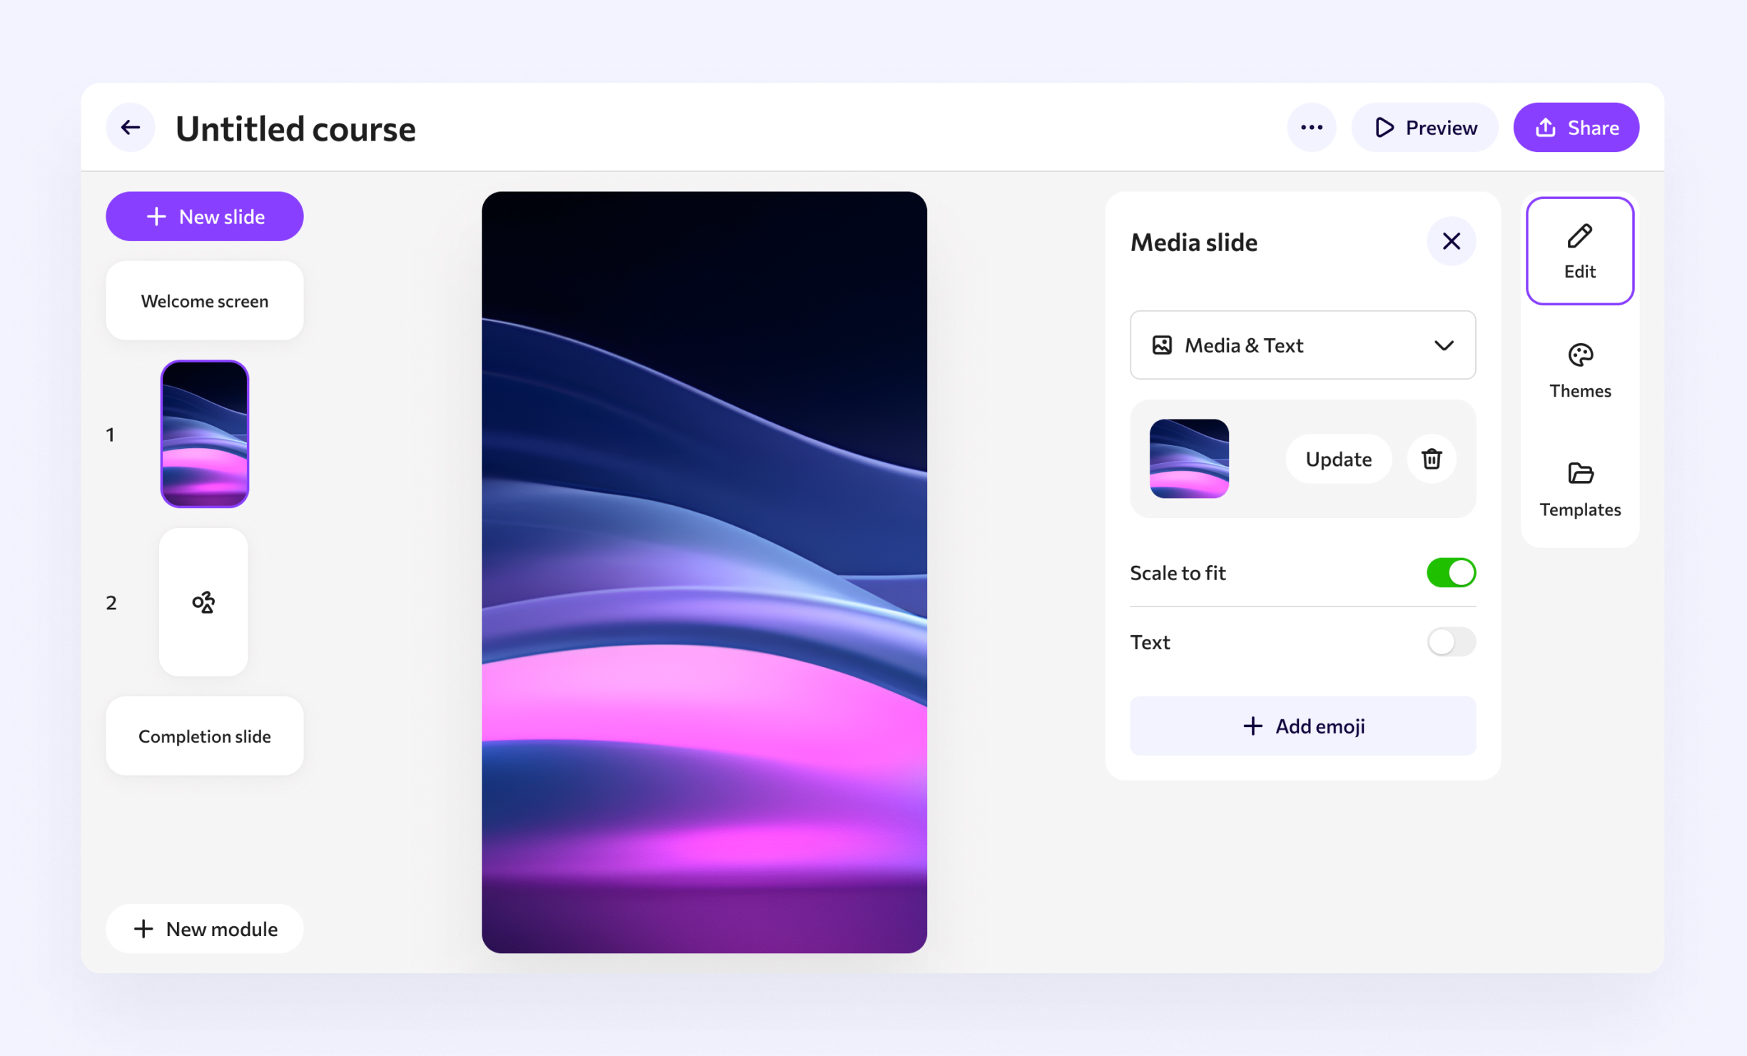Select slide 2 with shapes icon
This screenshot has width=1747, height=1056.
pos(203,602)
